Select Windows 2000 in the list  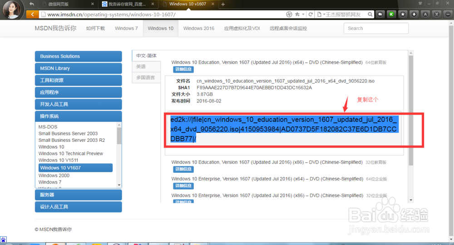point(54,175)
